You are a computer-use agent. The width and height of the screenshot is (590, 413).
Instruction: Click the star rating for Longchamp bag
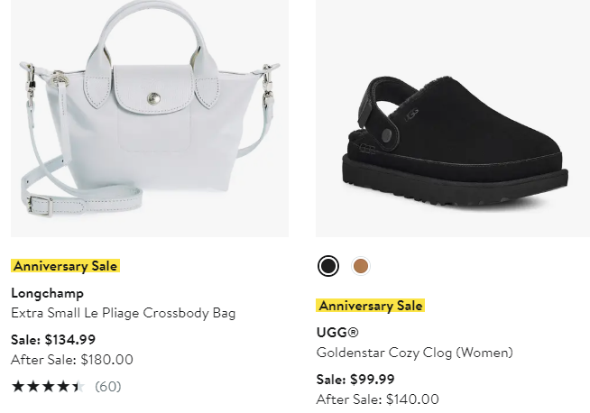pyautogui.click(x=47, y=387)
